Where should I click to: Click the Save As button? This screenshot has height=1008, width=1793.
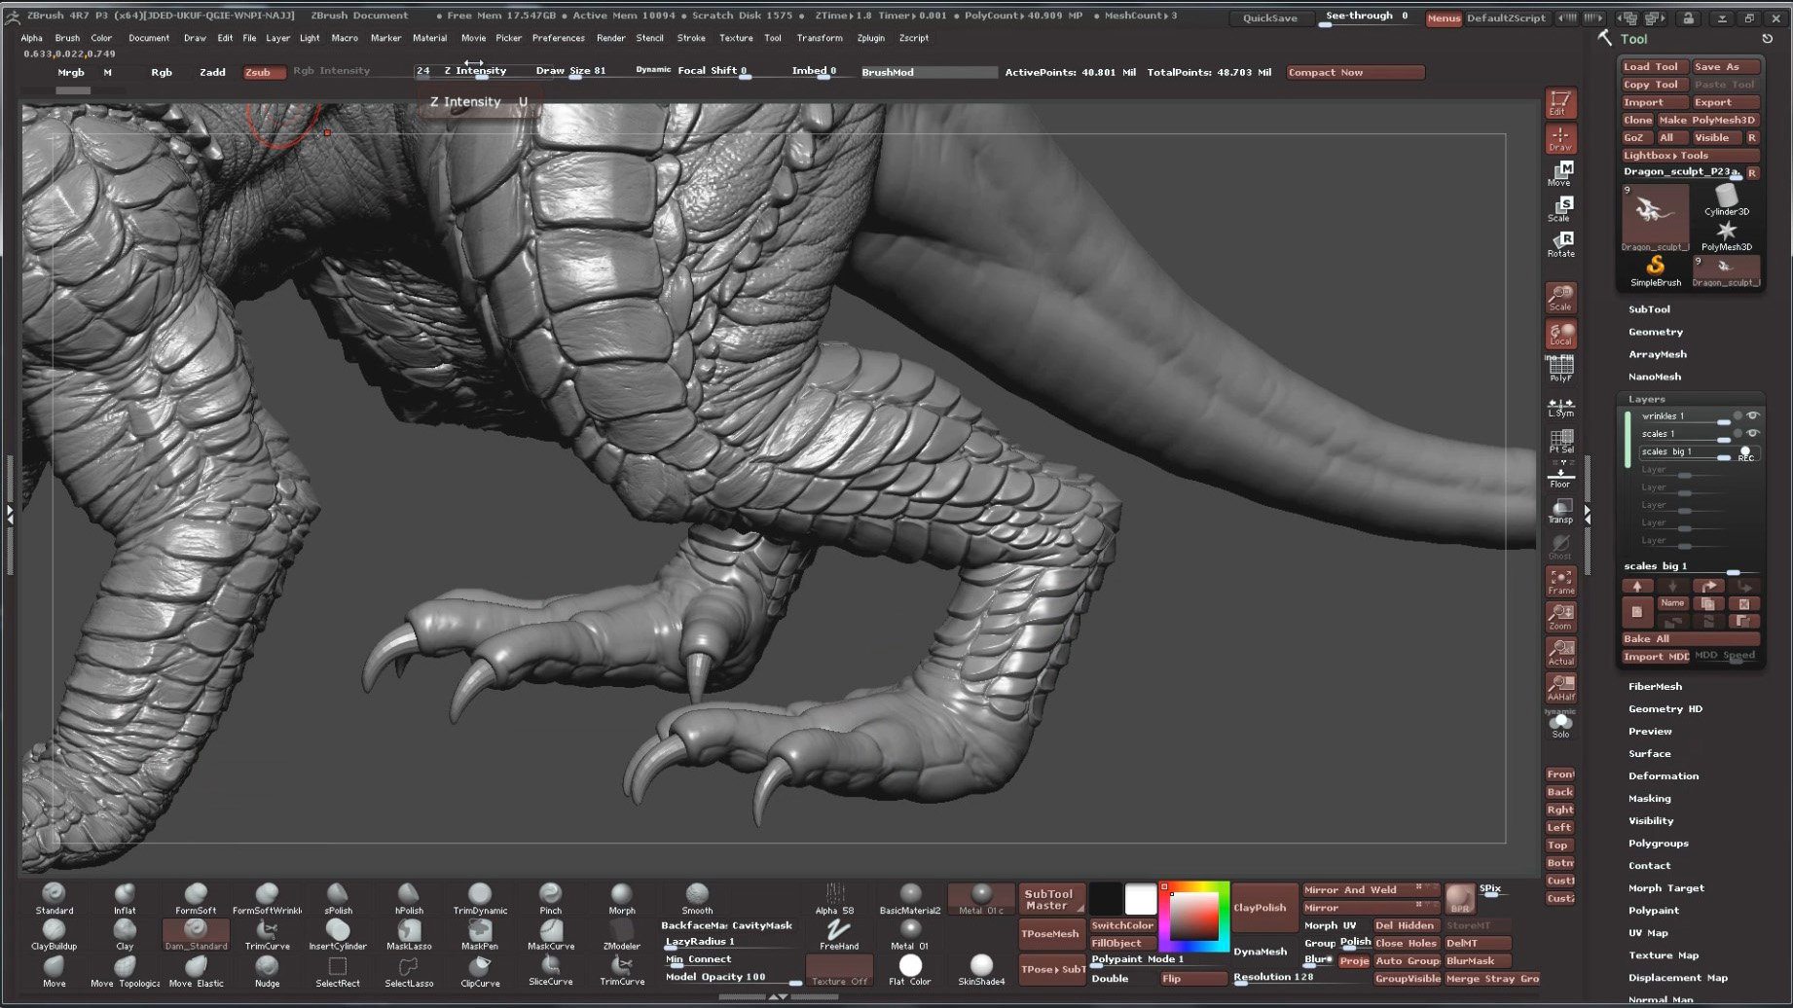[x=1725, y=66]
